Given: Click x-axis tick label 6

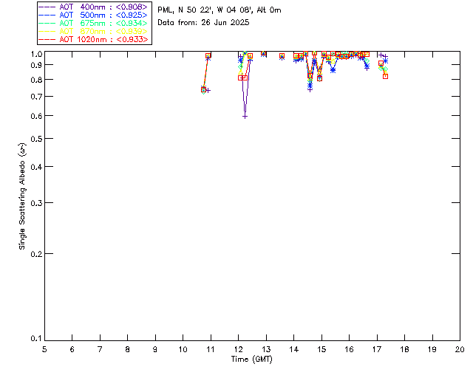Looking at the screenshot, I should click(x=72, y=349).
